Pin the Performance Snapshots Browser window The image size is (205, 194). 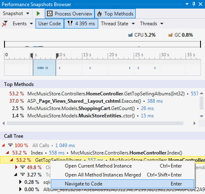pyautogui.click(x=194, y=4)
